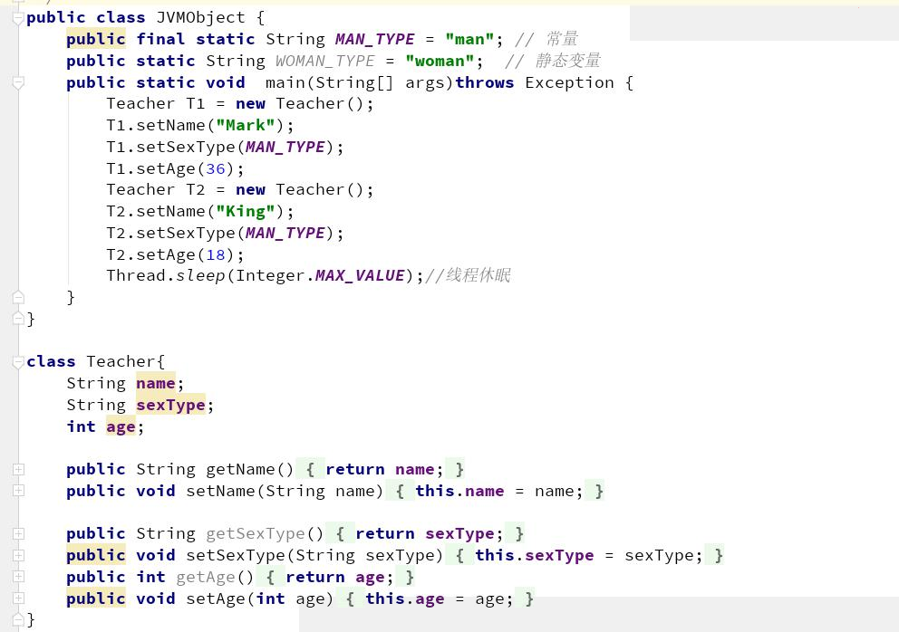Screen dimensions: 899x632
Task: Click return name in getName body
Action: click(380, 469)
